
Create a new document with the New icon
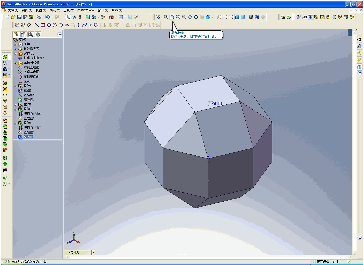click(7, 17)
